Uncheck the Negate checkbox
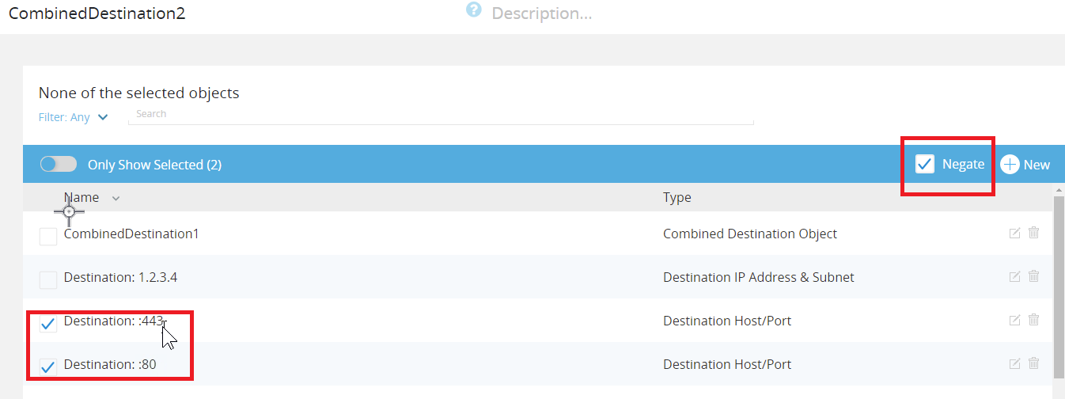 pyautogui.click(x=924, y=164)
